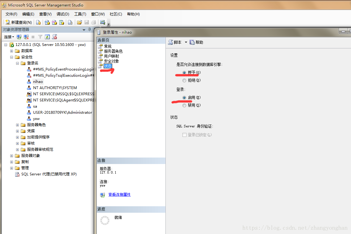Open the toolbar options overflow arrow
Screen dimensions: 351x234
[x=109, y=24]
